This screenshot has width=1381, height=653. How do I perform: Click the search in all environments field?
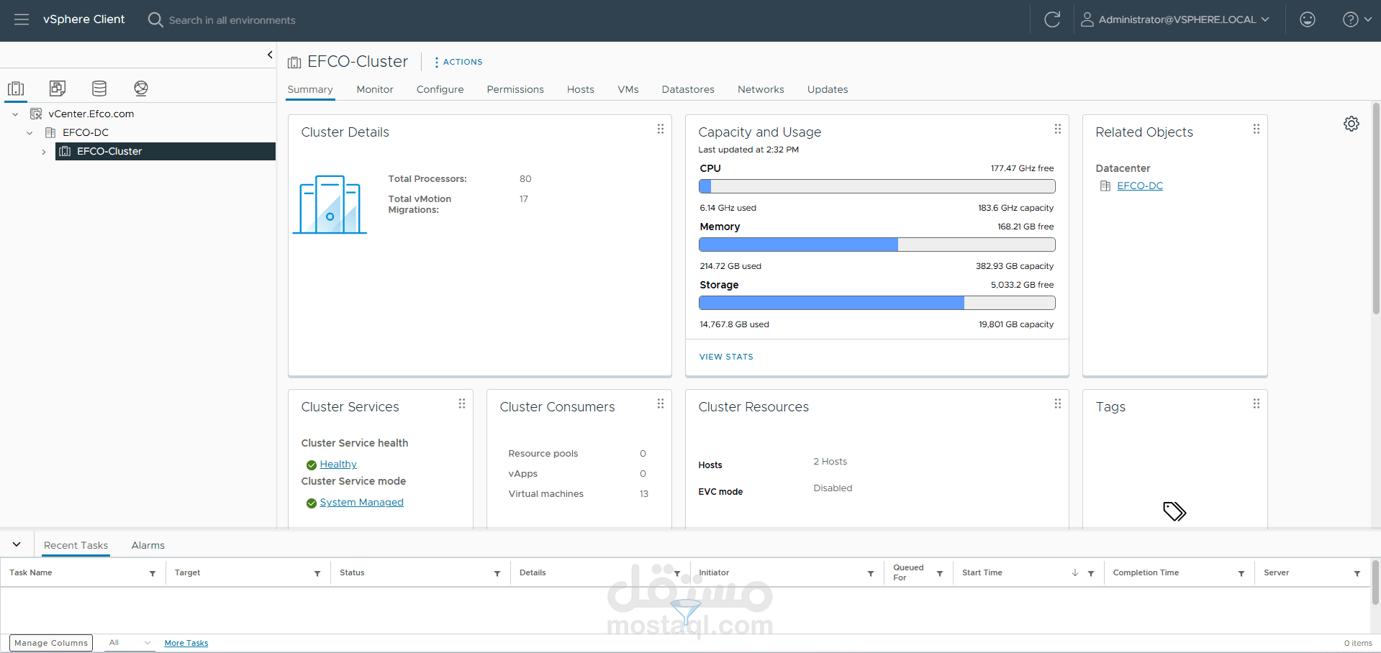pyautogui.click(x=232, y=20)
